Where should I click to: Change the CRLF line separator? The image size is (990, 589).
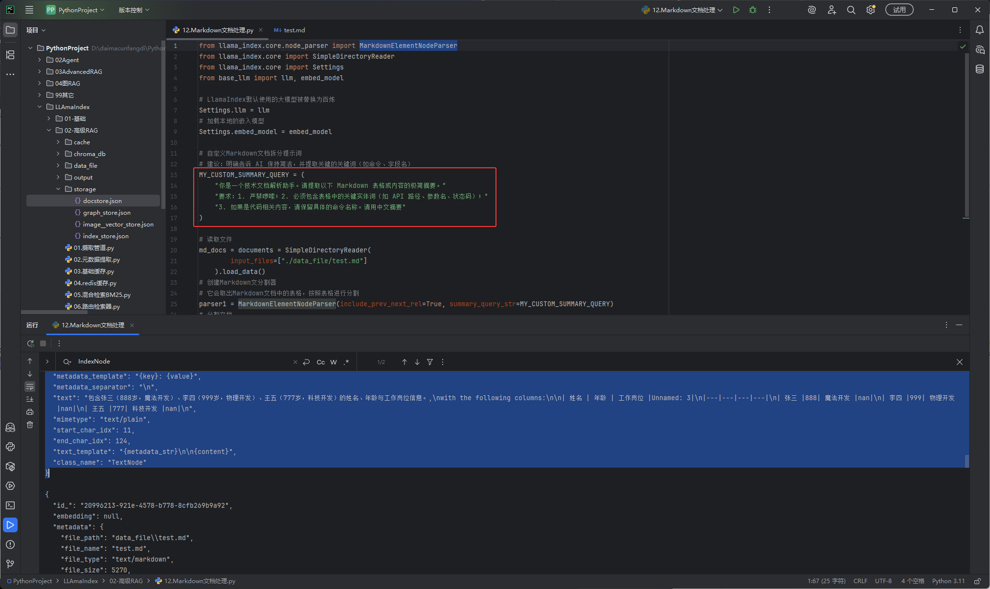click(860, 581)
